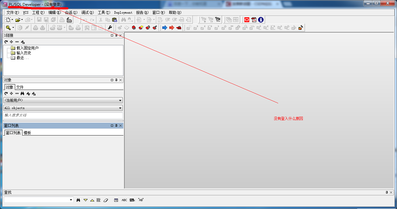Switch to the 文件 tab in 对象 panel

click(x=20, y=87)
